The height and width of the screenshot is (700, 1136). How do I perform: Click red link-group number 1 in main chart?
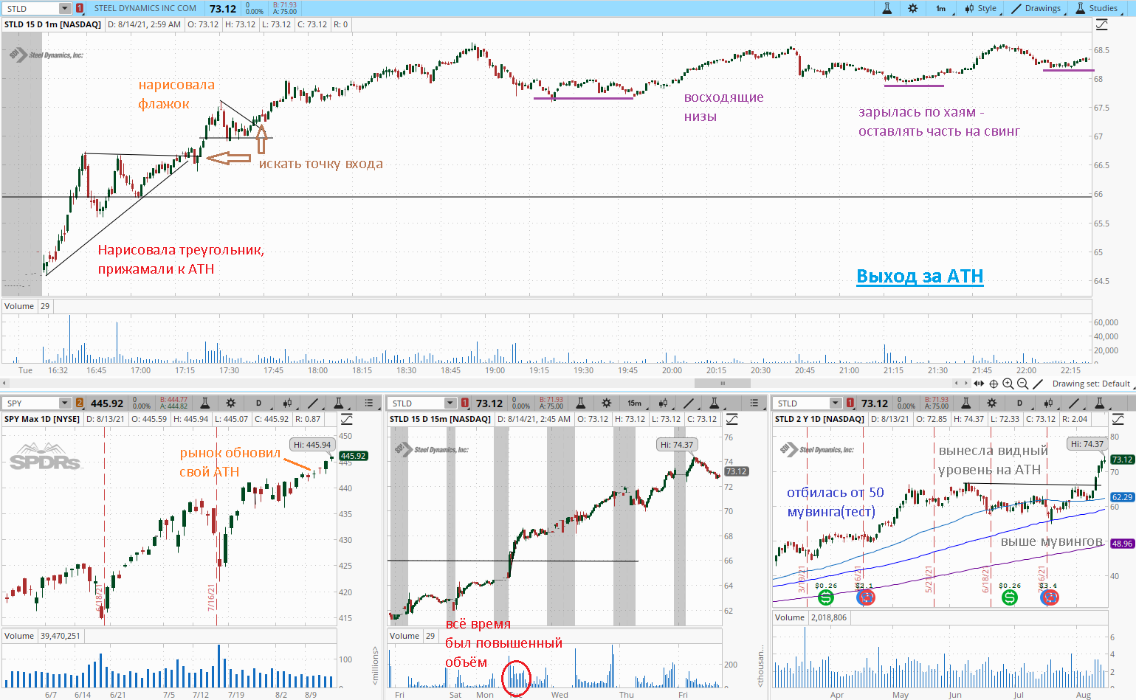80,9
